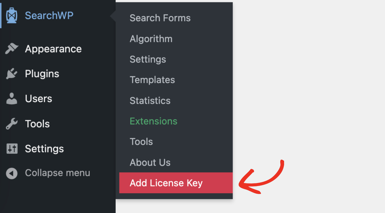Select Tools under SearchWP
This screenshot has height=213, width=385.
point(141,141)
